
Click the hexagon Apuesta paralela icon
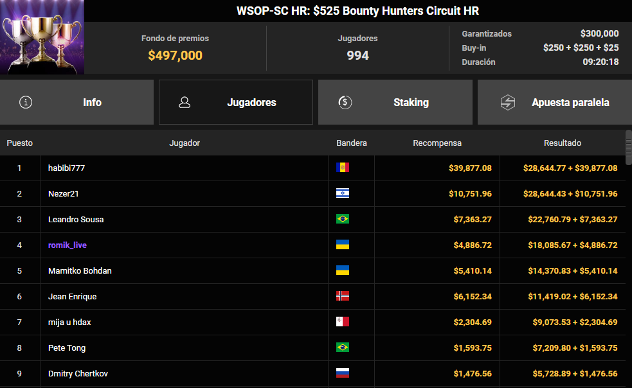508,102
